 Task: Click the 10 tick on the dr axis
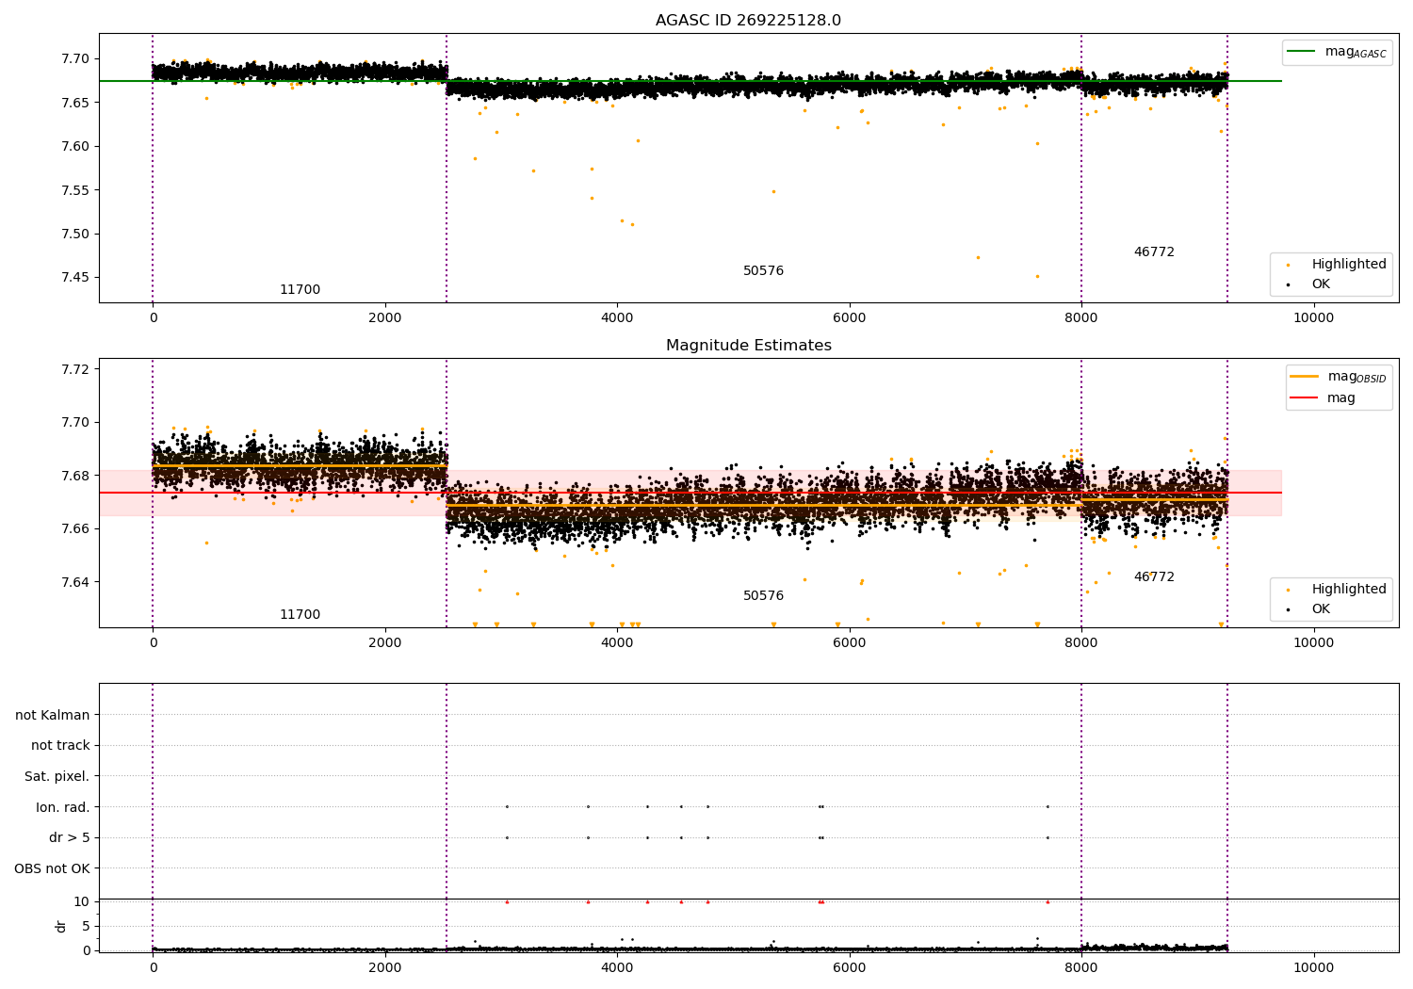pyautogui.click(x=82, y=902)
